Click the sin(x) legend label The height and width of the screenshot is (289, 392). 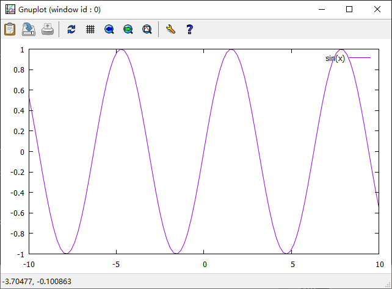(335, 59)
